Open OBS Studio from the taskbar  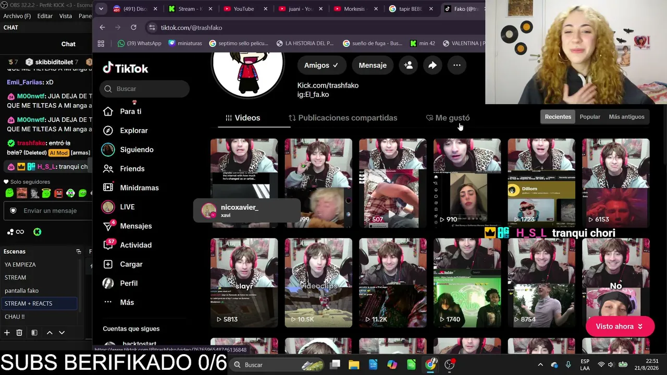pos(450,365)
